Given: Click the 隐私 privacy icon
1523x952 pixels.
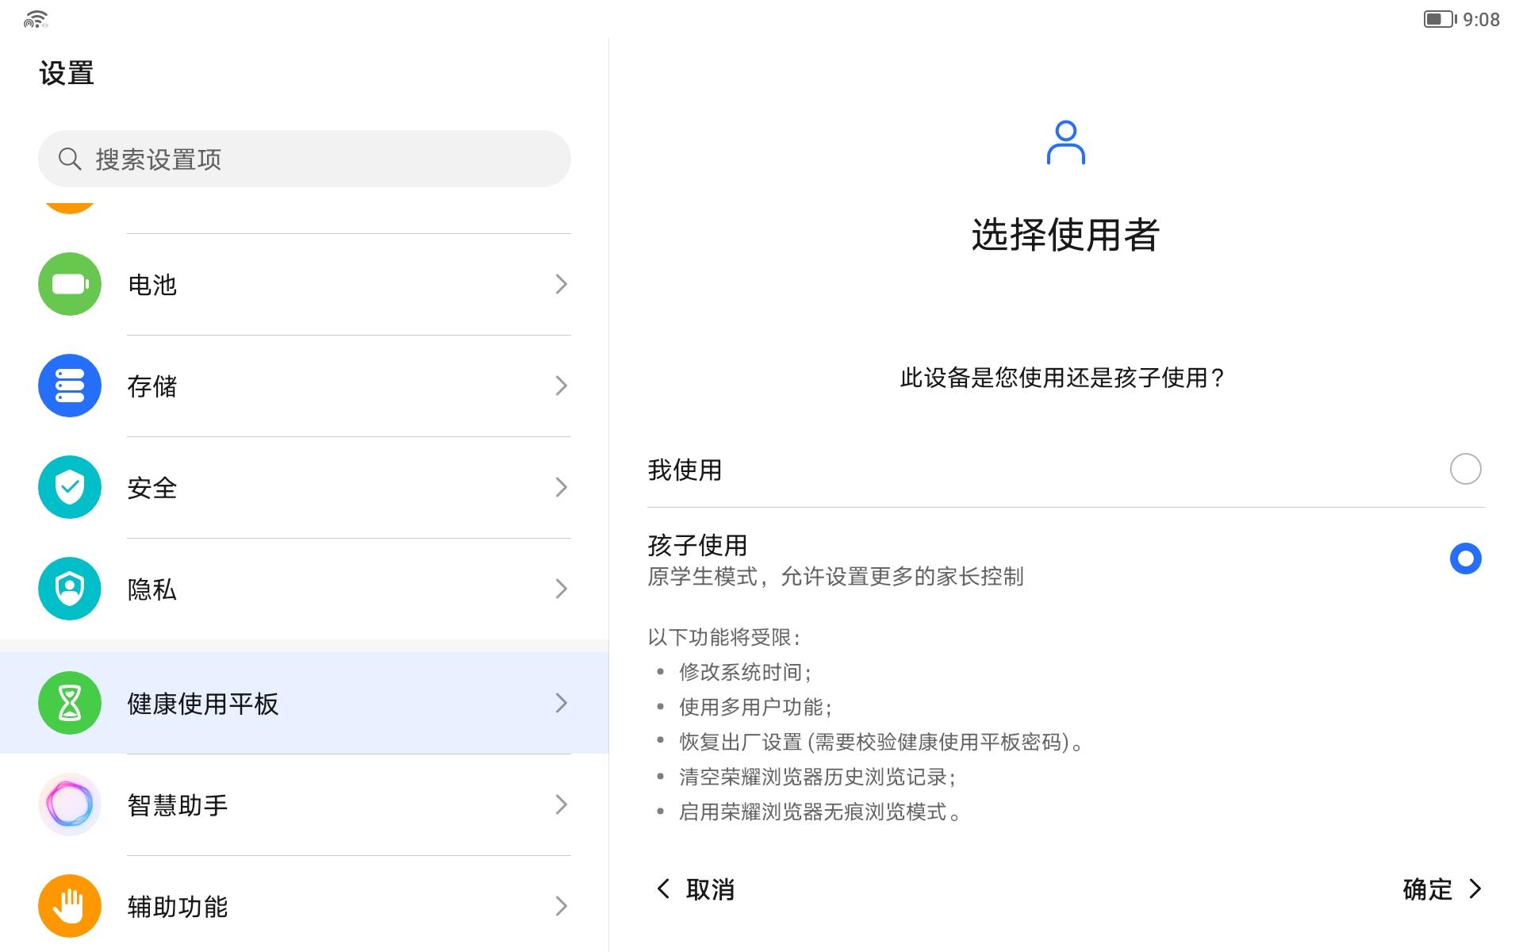Looking at the screenshot, I should click(69, 589).
